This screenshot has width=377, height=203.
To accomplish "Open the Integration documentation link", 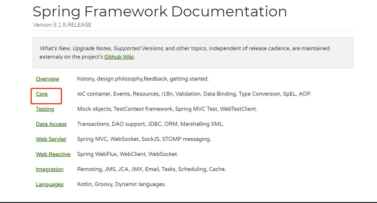I will point(50,169).
